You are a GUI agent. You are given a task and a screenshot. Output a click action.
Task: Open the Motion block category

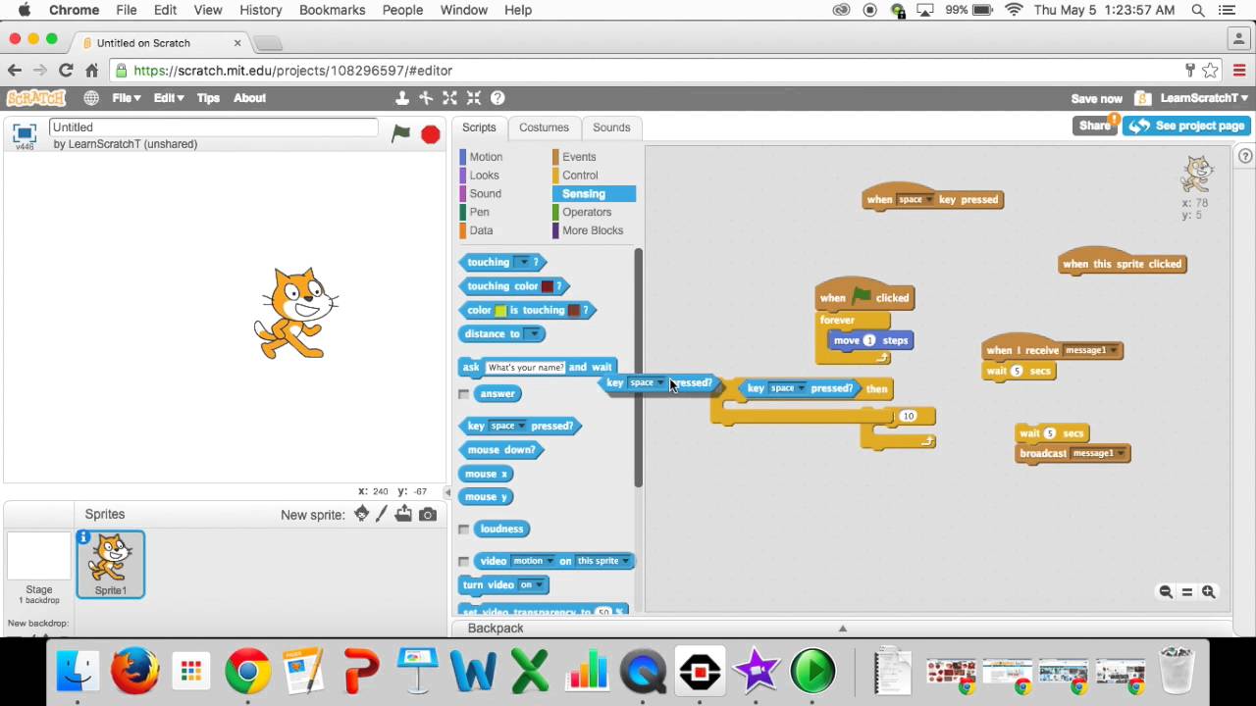click(486, 157)
